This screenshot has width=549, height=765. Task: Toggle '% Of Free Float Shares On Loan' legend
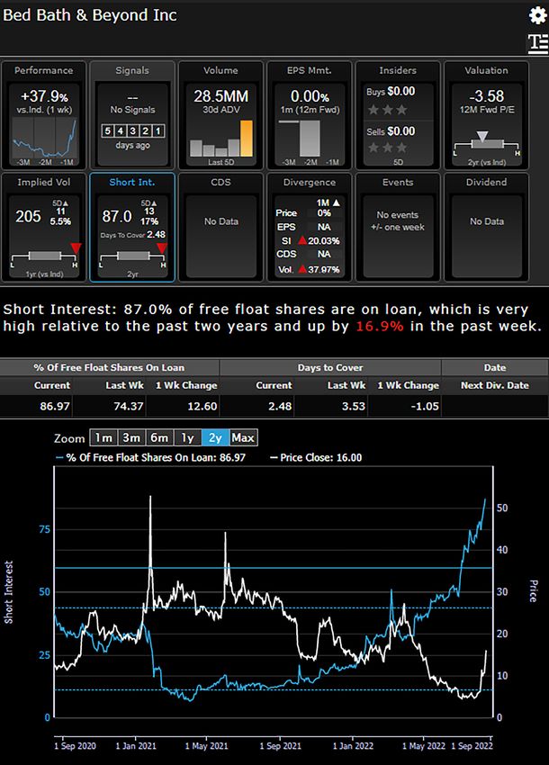point(151,457)
